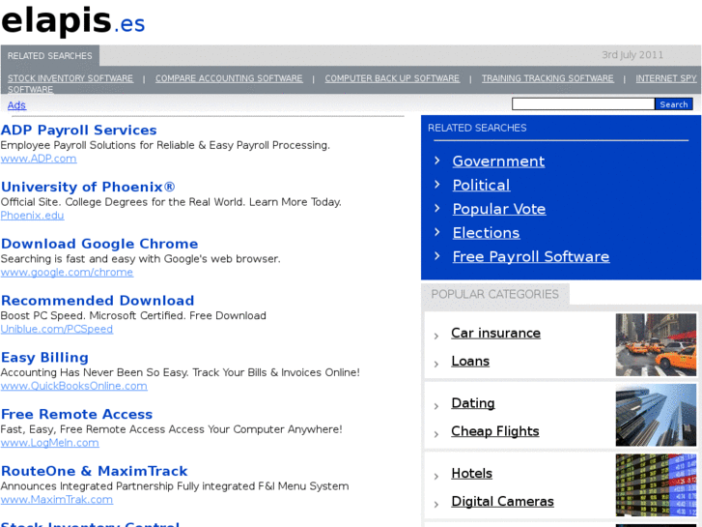702x527 pixels.
Task: Open the RouteOne & MaximTrack ad title
Action: click(x=94, y=471)
